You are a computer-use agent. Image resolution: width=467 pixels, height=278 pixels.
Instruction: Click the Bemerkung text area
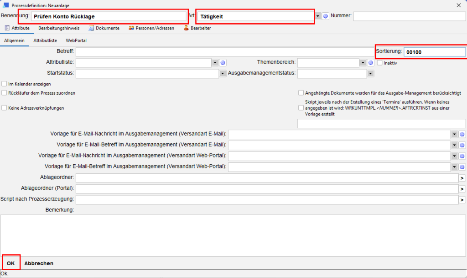233,235
